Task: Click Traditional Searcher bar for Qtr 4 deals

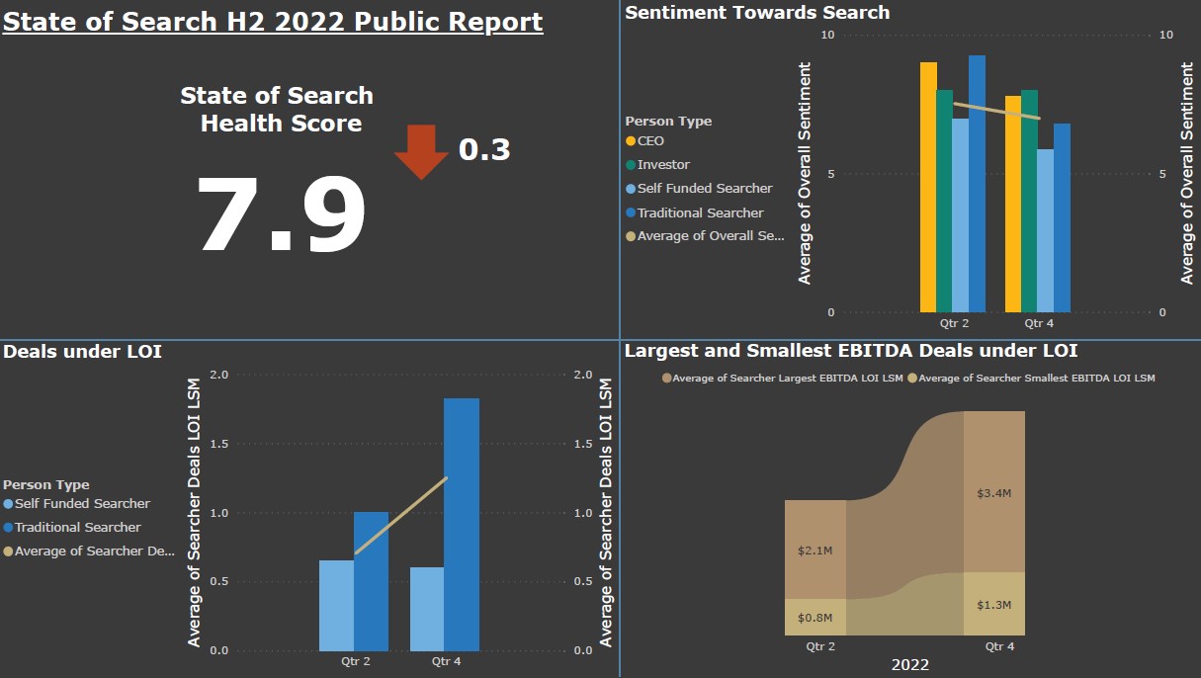Action: coord(462,524)
